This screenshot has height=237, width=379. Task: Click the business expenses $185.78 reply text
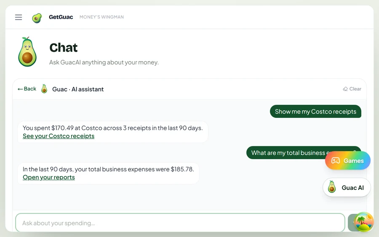(x=108, y=169)
